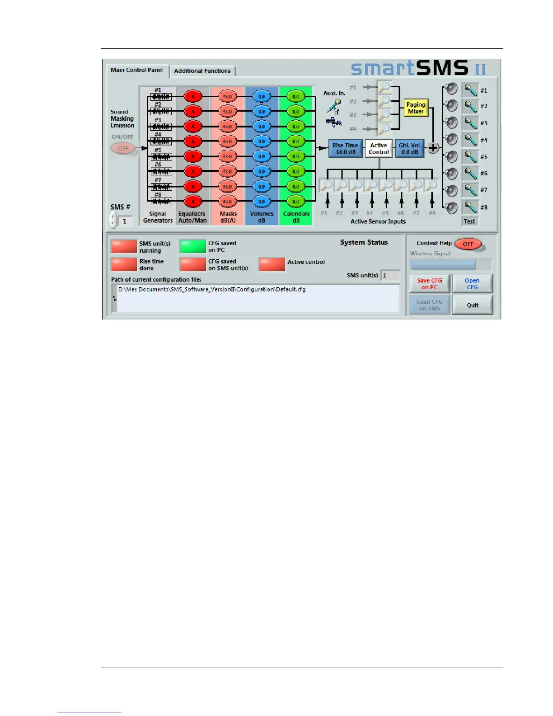Click Test magnifier icon for output #1
553x716 pixels.
click(470, 89)
